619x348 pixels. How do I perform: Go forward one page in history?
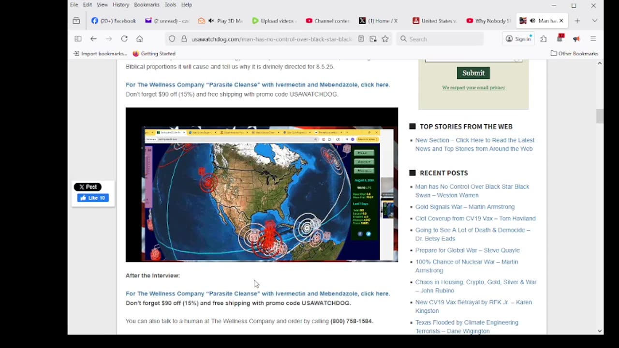click(x=109, y=39)
